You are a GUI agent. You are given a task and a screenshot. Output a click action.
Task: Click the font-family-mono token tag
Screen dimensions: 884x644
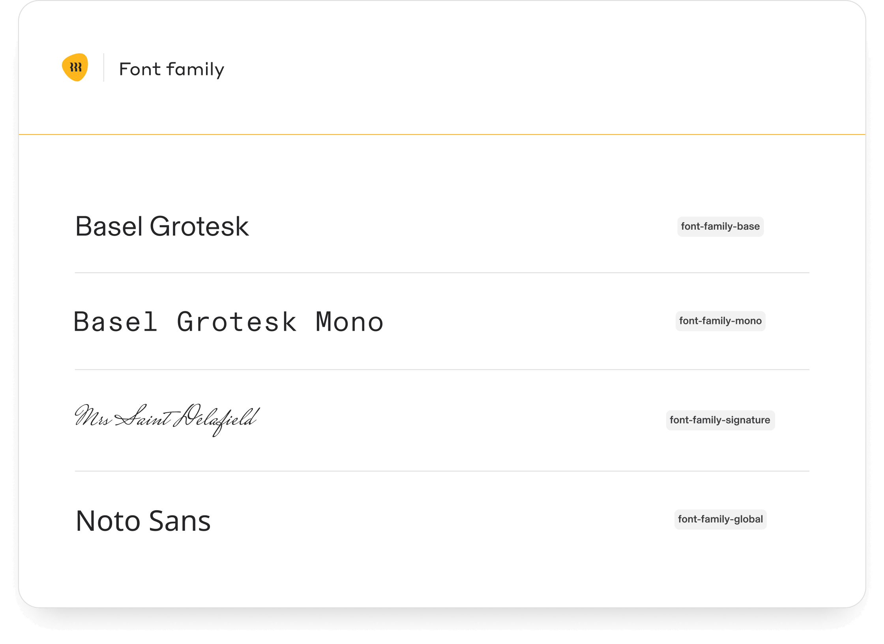pyautogui.click(x=720, y=321)
